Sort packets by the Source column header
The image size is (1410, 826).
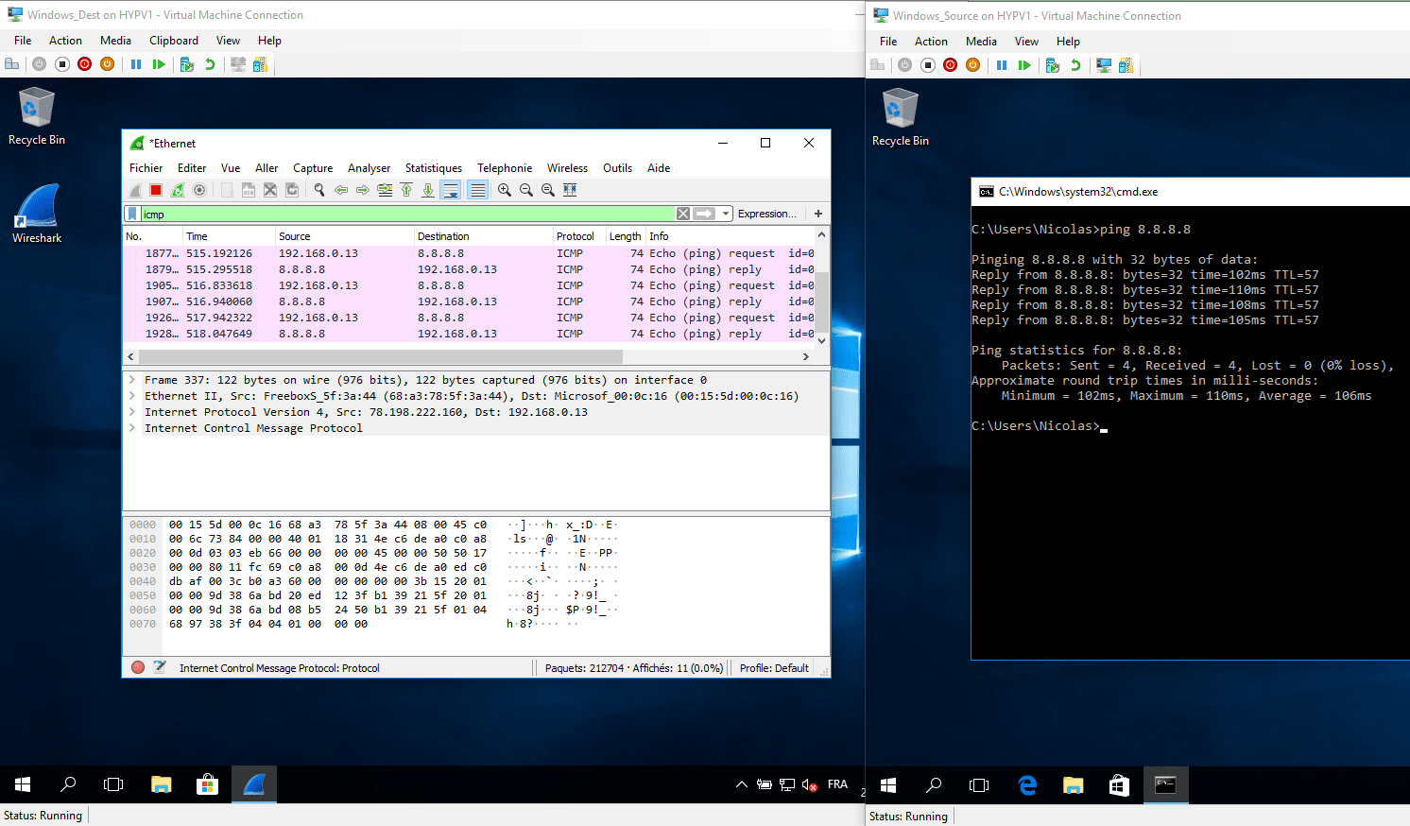[344, 236]
